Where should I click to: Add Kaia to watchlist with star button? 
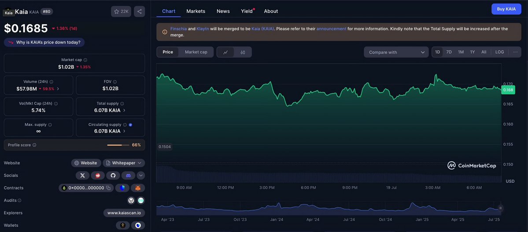[x=121, y=11]
